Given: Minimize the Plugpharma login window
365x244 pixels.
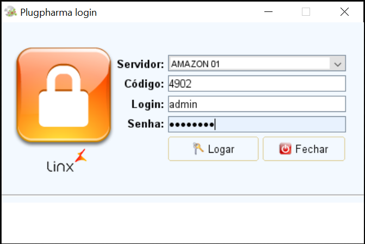Looking at the screenshot, I should tap(268, 11).
